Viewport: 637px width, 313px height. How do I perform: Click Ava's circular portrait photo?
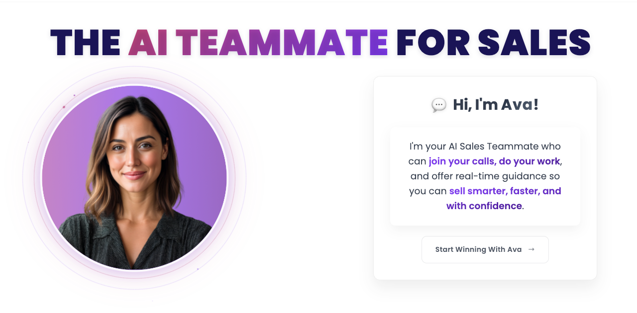tap(134, 178)
